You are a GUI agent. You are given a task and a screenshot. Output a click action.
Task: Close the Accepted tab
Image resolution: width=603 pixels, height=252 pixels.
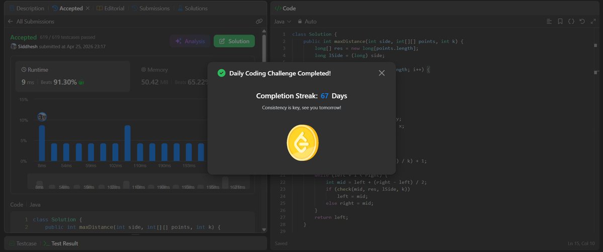[88, 8]
